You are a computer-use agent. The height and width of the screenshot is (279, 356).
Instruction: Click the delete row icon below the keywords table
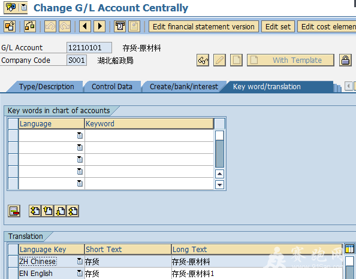point(14,211)
